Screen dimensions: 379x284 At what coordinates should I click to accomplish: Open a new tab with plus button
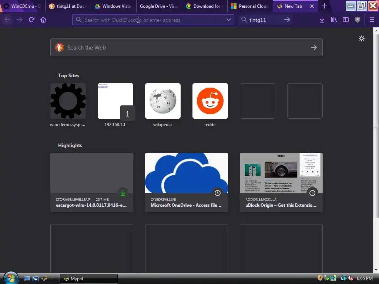point(325,6)
